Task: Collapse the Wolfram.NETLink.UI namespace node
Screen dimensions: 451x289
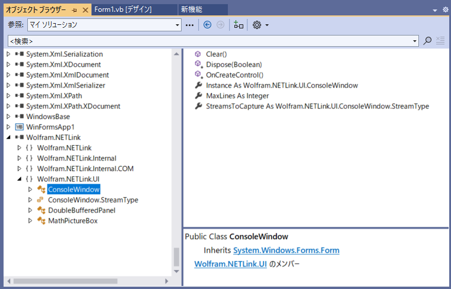Action: pos(19,179)
